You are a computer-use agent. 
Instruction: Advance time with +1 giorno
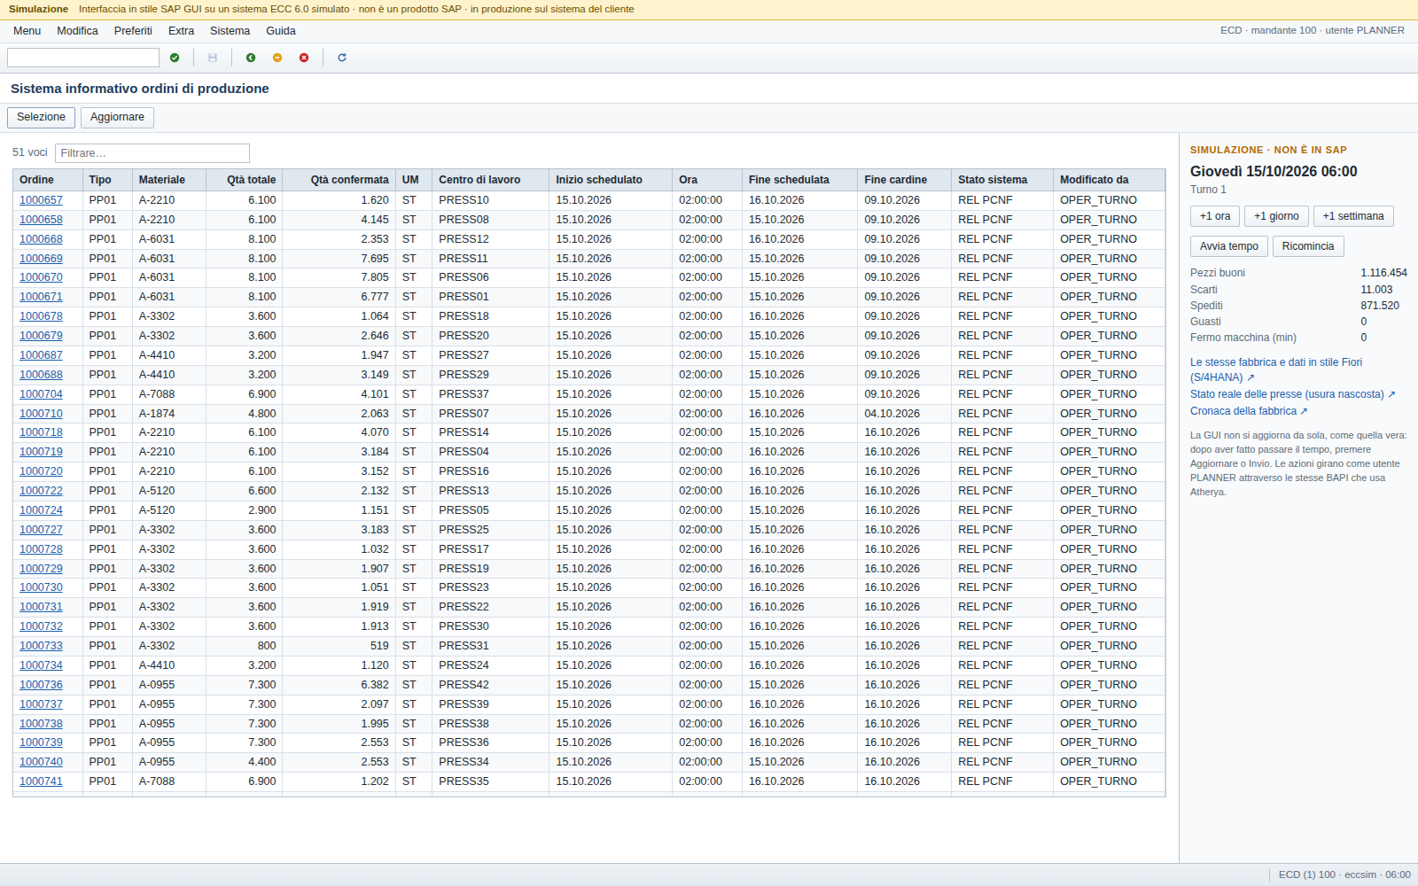[x=1276, y=216]
